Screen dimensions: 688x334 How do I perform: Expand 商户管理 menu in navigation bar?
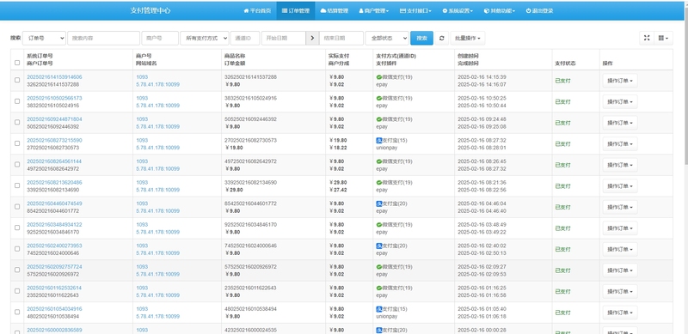tap(374, 11)
